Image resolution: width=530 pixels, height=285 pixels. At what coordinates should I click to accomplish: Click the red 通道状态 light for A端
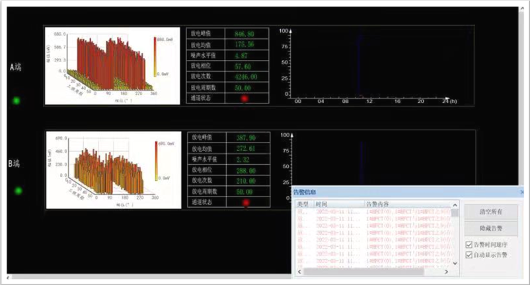pos(245,98)
